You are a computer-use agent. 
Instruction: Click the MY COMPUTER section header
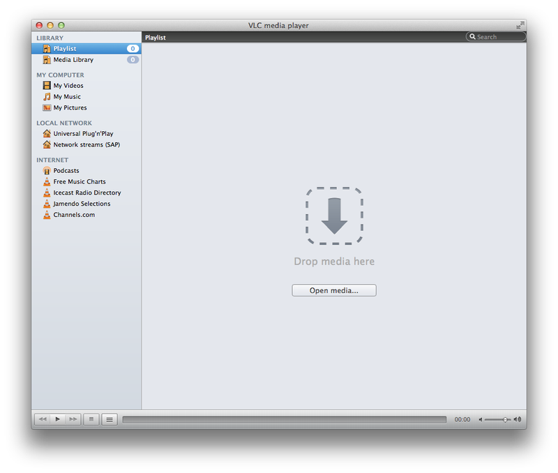[60, 75]
